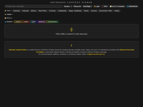
Task: Filter by Movies type
Action: tap(34, 11)
